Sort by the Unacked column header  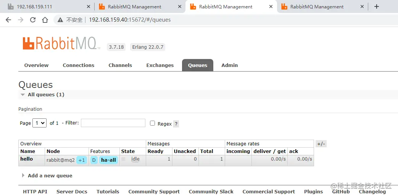(x=185, y=151)
